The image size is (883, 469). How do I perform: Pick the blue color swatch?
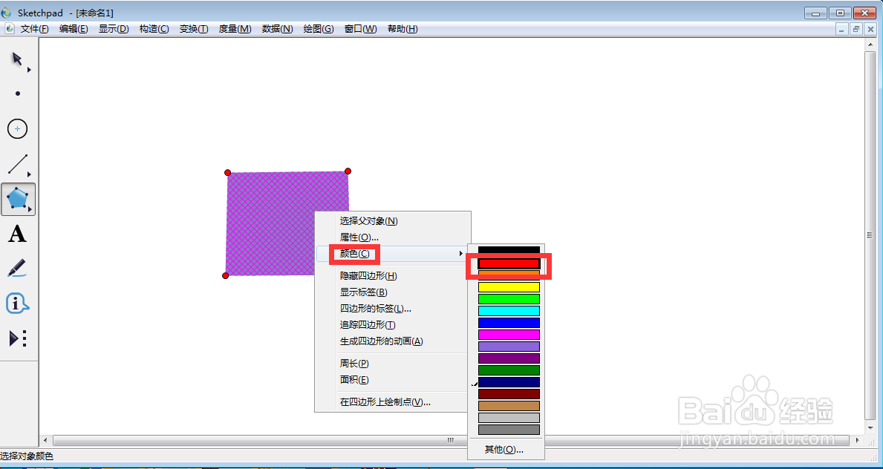[509, 323]
